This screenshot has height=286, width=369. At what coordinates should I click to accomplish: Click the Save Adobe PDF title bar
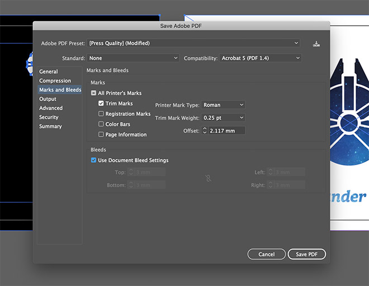click(x=181, y=26)
